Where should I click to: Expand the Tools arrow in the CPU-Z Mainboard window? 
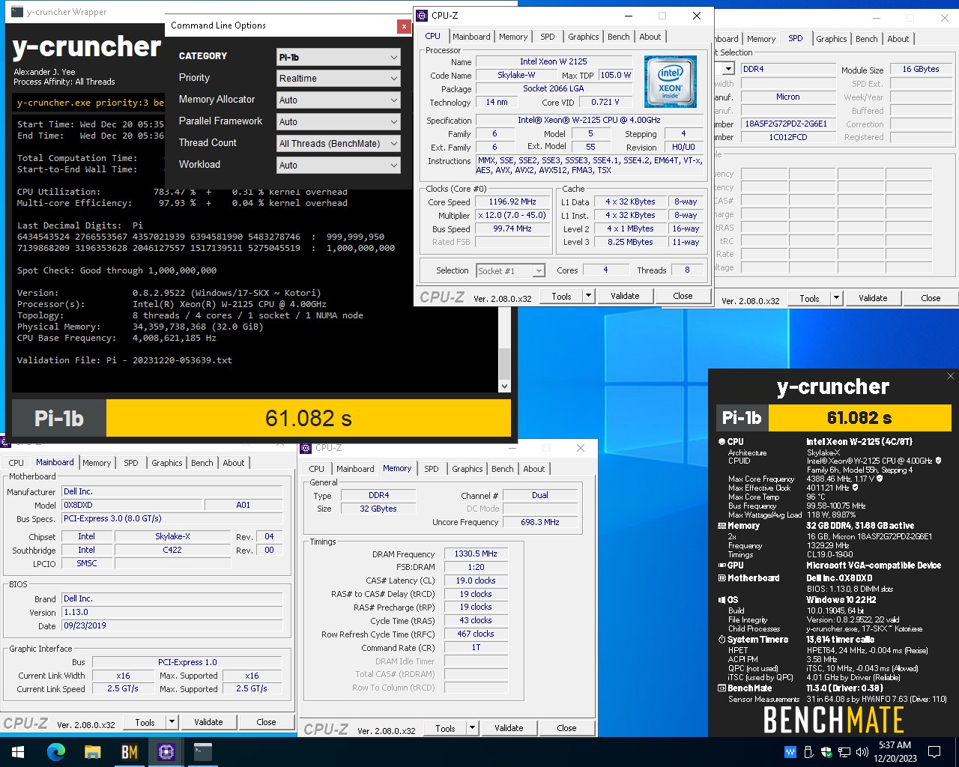172,722
